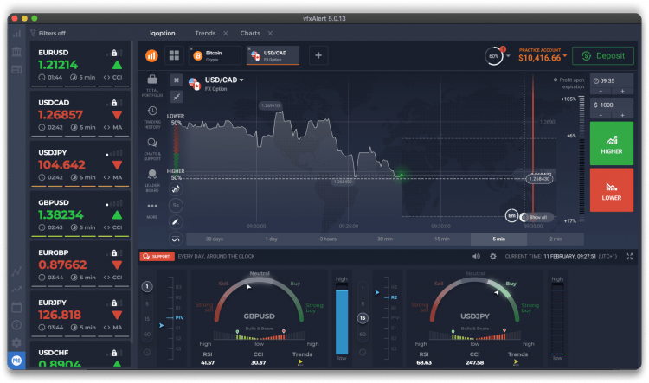Click the More three-dots item
Screen dimensions: 649x383
(x=152, y=210)
